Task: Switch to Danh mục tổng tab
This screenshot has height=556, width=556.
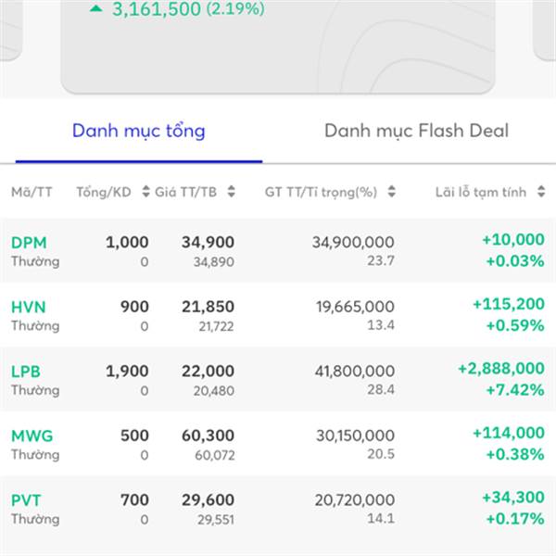Action: [139, 131]
